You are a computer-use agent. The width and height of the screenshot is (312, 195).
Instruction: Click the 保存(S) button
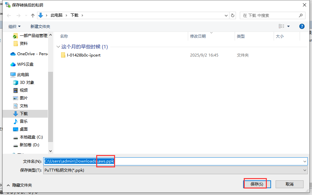click(x=257, y=184)
